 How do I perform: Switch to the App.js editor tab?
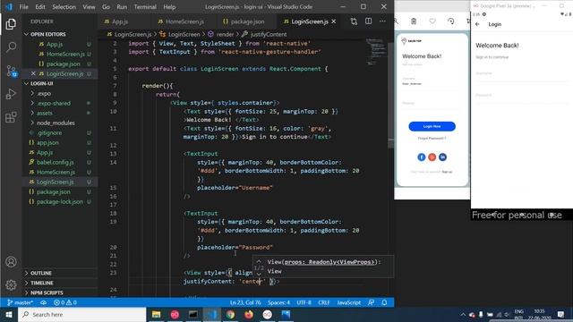coord(120,21)
